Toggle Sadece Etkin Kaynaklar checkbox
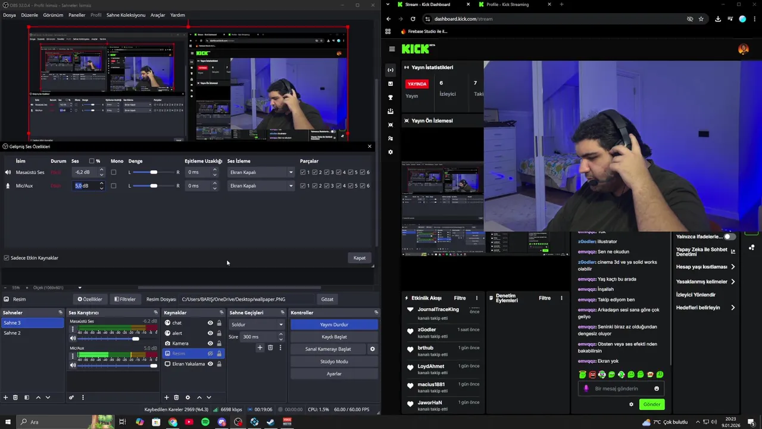 [7, 258]
